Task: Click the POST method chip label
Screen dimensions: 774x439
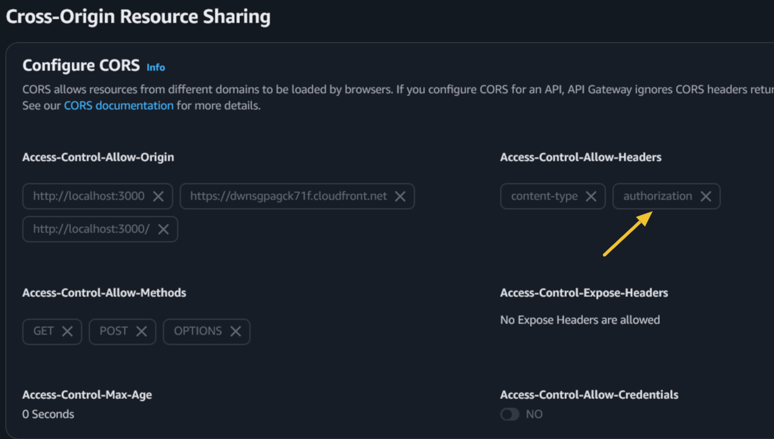Action: click(x=114, y=331)
